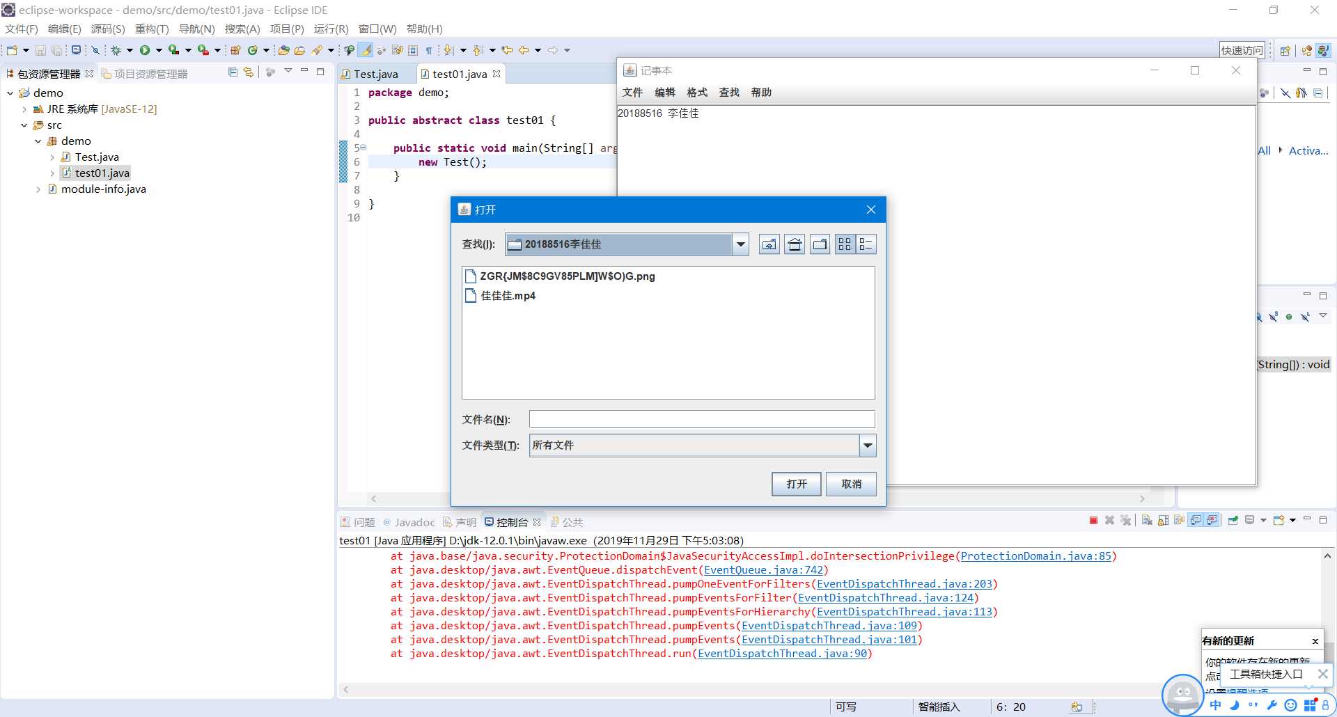Click the Back navigation arrow icon
The image size is (1337, 717).
pyautogui.click(x=524, y=50)
